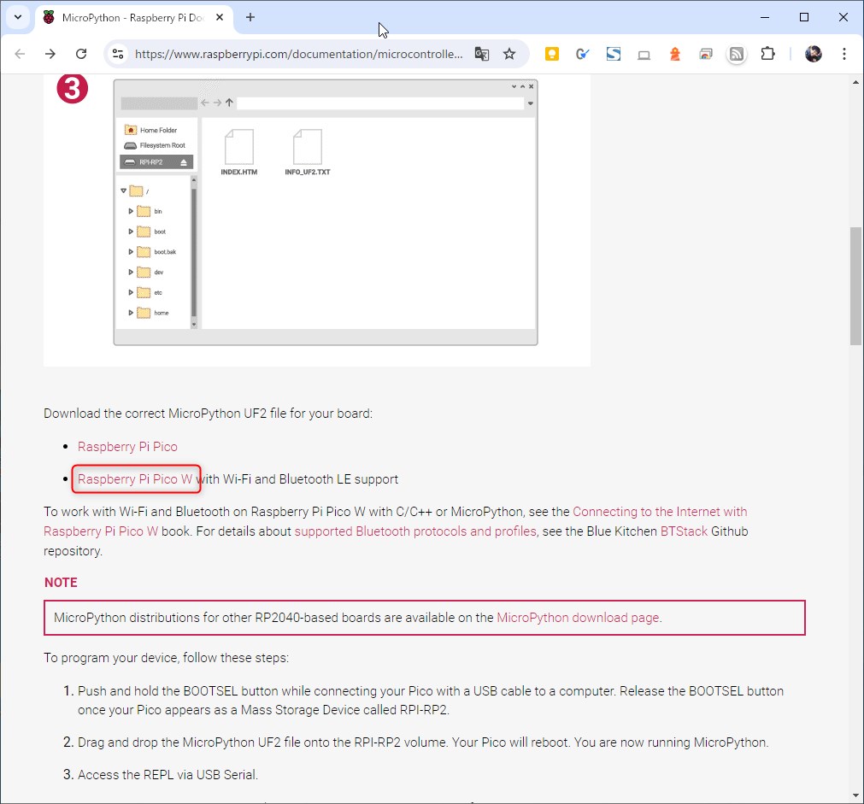Click the 'Drag and drop the MicroPython UF2 file' step
Screen dimensions: 864x804
coord(423,742)
